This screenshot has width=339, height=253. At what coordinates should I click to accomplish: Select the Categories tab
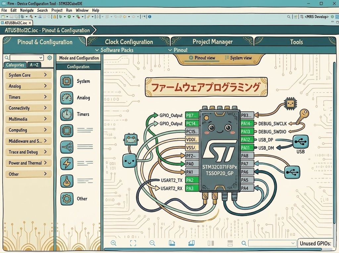coord(15,65)
